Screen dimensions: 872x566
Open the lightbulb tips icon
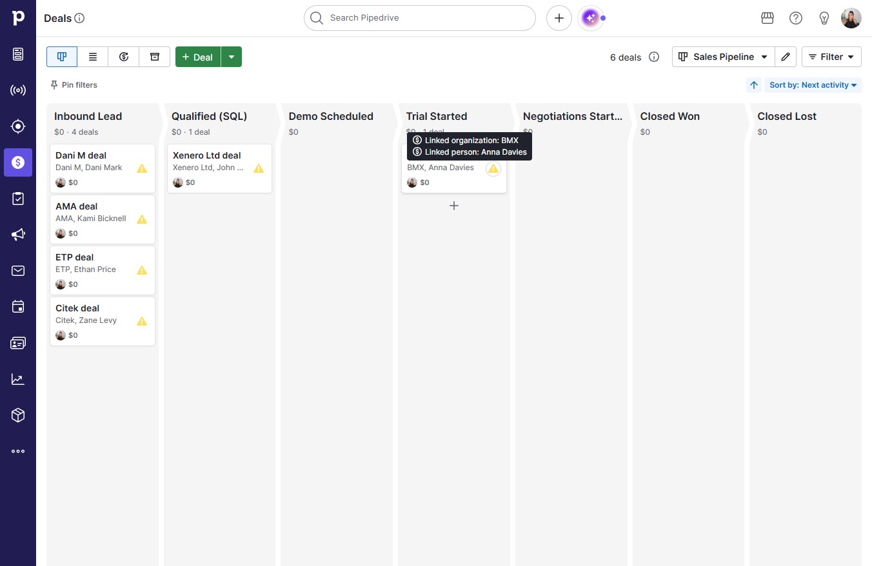pyautogui.click(x=824, y=18)
